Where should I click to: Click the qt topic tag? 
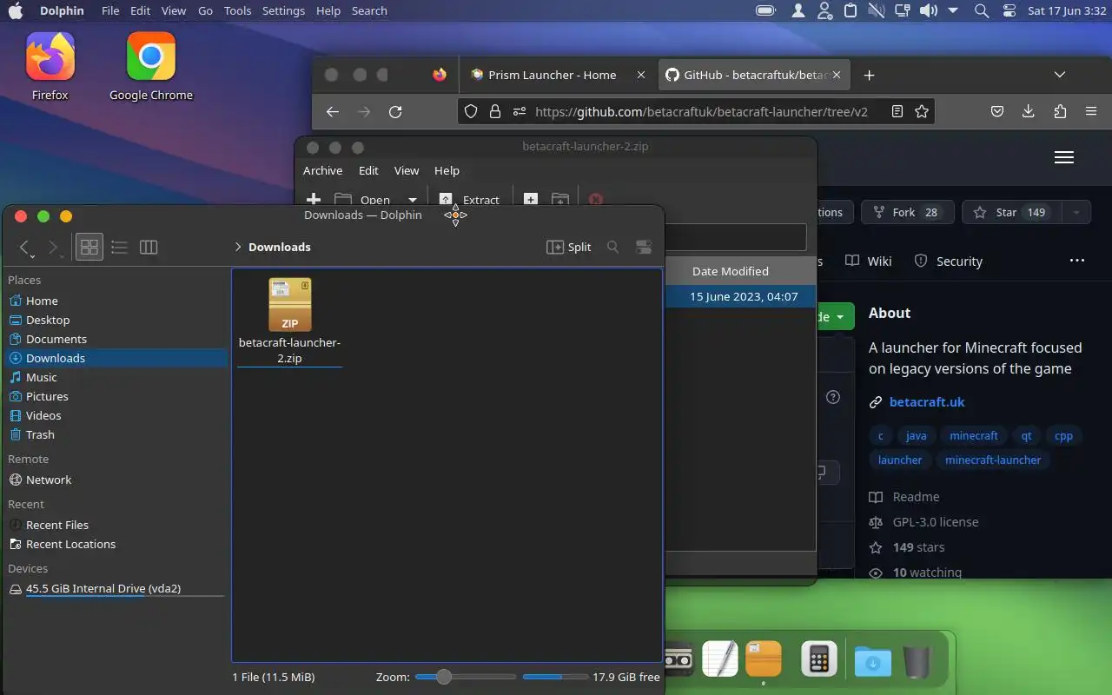1027,435
